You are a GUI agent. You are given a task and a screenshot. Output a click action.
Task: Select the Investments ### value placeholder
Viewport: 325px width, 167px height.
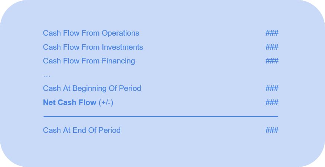272,47
